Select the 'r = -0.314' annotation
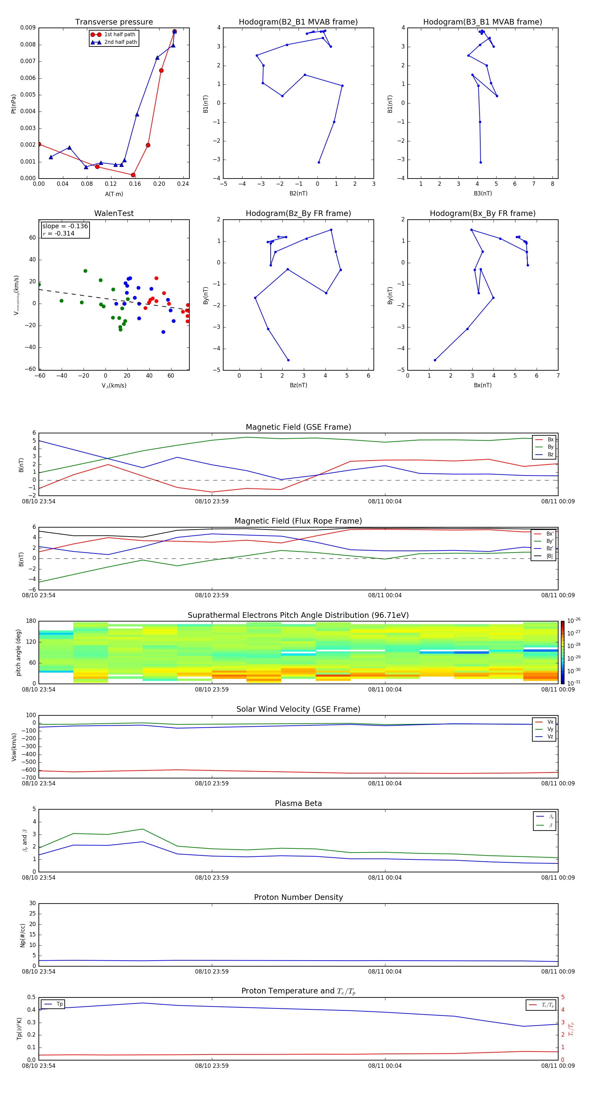 coord(59,233)
